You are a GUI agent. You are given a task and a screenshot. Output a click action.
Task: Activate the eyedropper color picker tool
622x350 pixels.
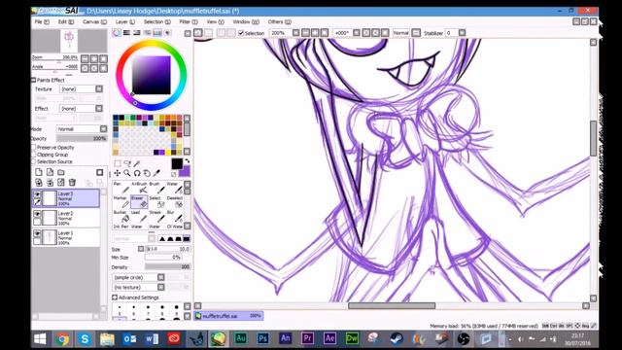156,173
